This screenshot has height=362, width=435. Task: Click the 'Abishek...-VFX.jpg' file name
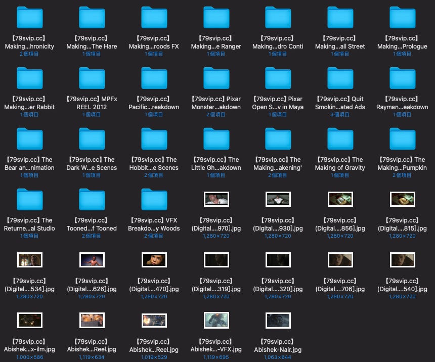pos(216,346)
